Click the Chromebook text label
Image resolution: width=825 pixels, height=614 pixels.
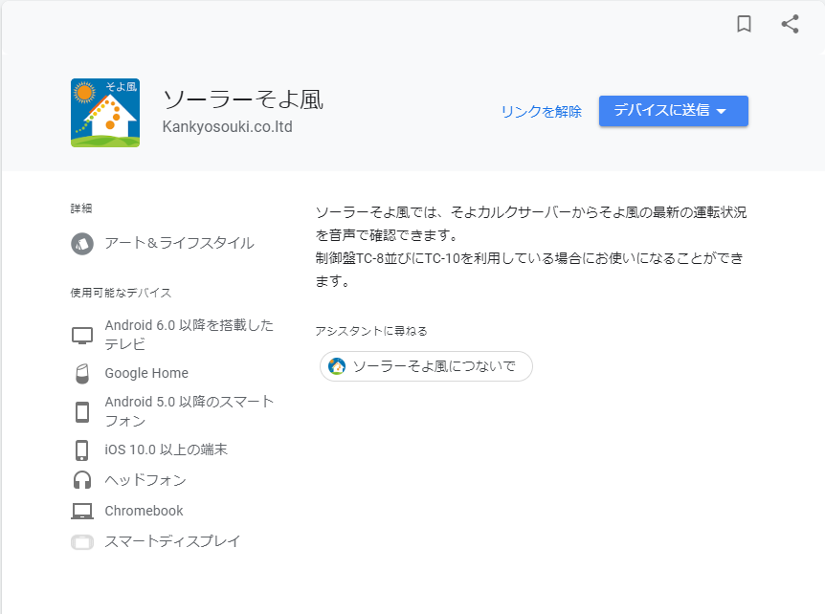coord(144,511)
